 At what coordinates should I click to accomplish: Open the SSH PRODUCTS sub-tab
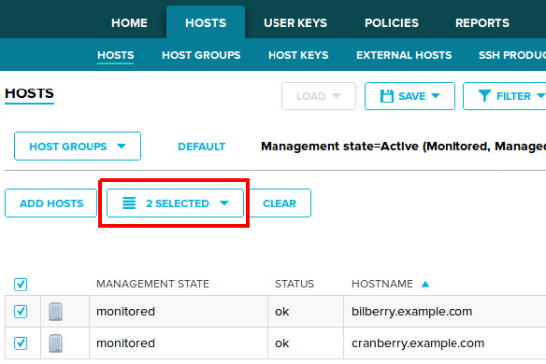pos(512,55)
